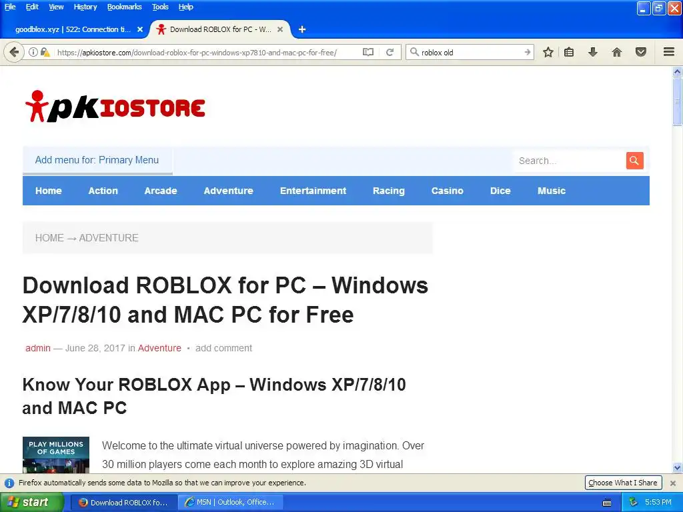Open the History menu
Screen dimensions: 683x512
[x=85, y=7]
